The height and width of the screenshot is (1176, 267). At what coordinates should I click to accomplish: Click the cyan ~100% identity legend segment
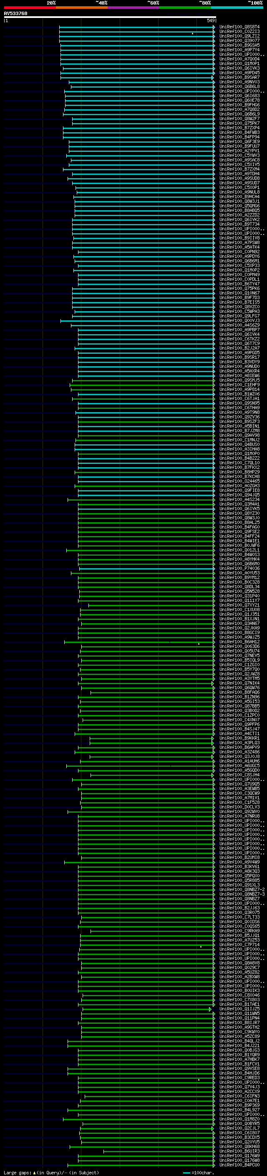(237, 8)
